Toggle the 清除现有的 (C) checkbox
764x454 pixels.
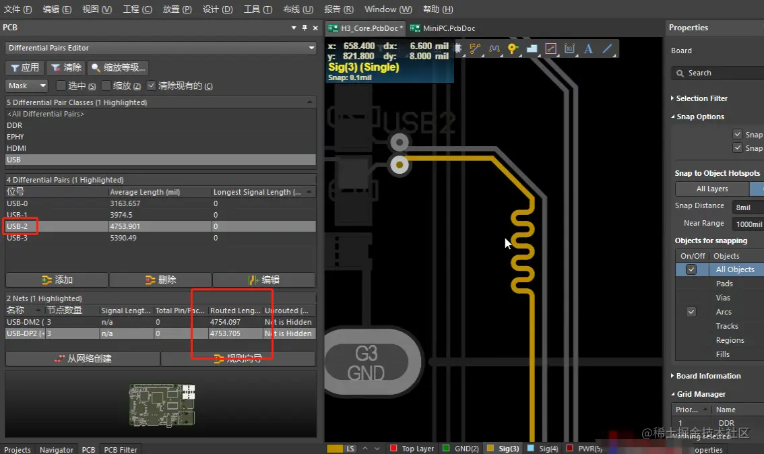[151, 86]
